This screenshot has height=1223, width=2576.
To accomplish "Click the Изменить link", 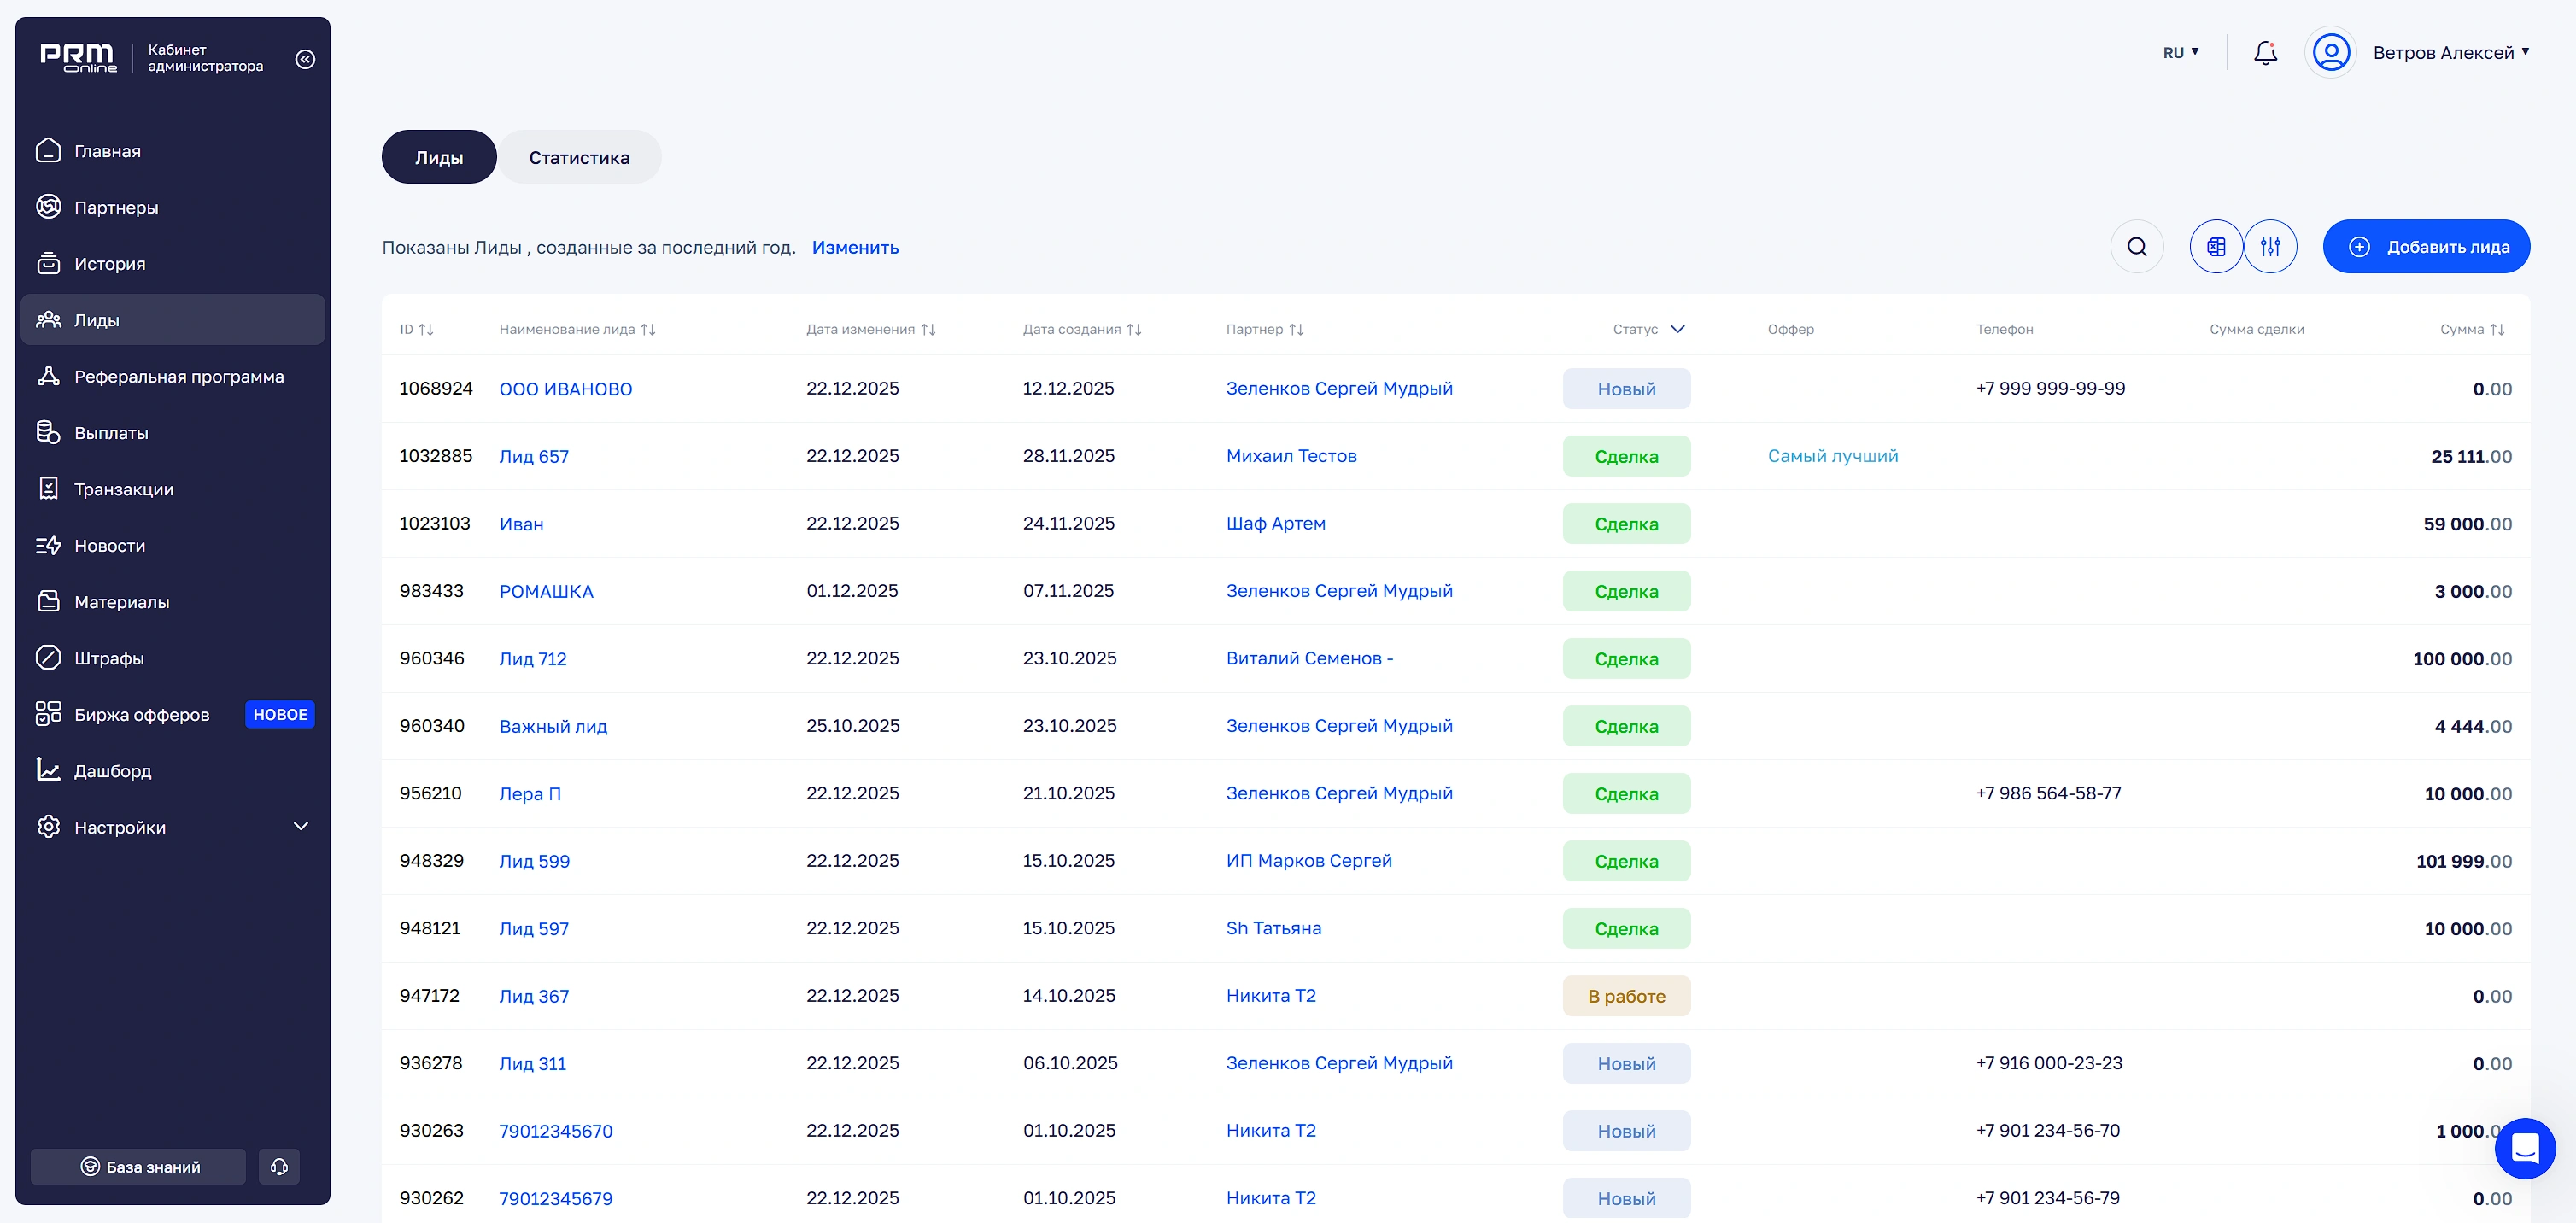I will [x=855, y=247].
